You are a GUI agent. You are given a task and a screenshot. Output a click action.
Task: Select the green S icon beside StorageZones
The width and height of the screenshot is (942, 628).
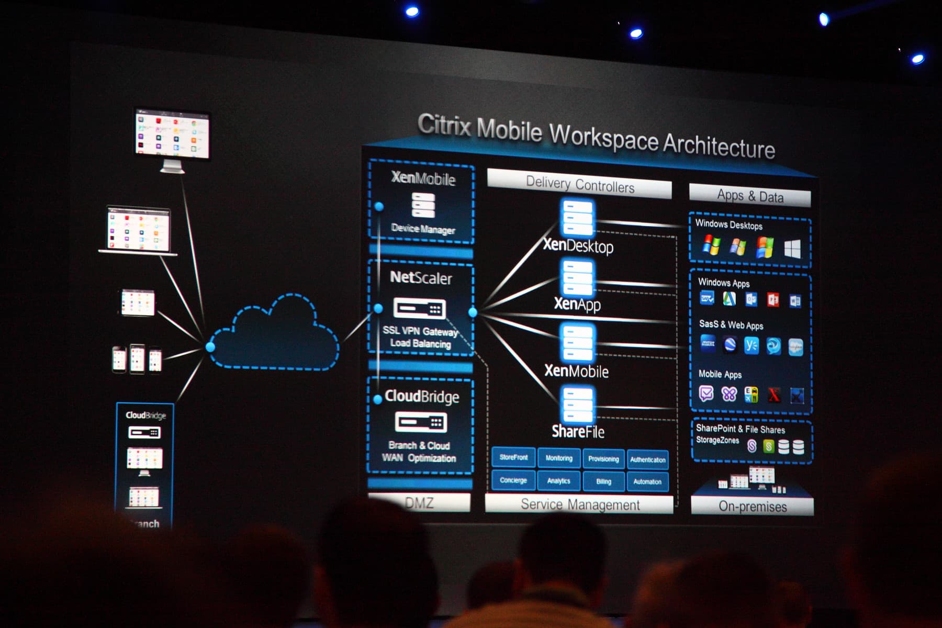click(x=768, y=446)
